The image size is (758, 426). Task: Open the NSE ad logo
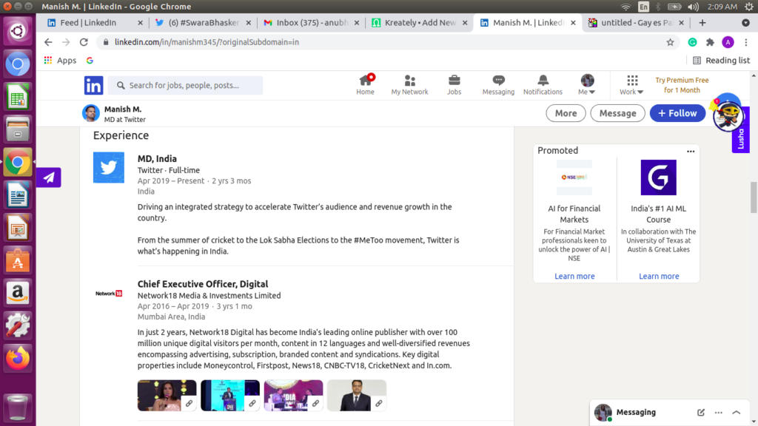574,177
